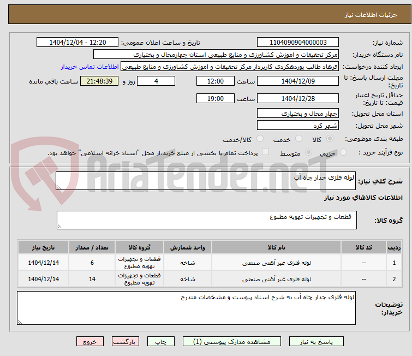Click the validity time field 19:00
Viewport: 412px width, 356px height.
tap(216, 98)
